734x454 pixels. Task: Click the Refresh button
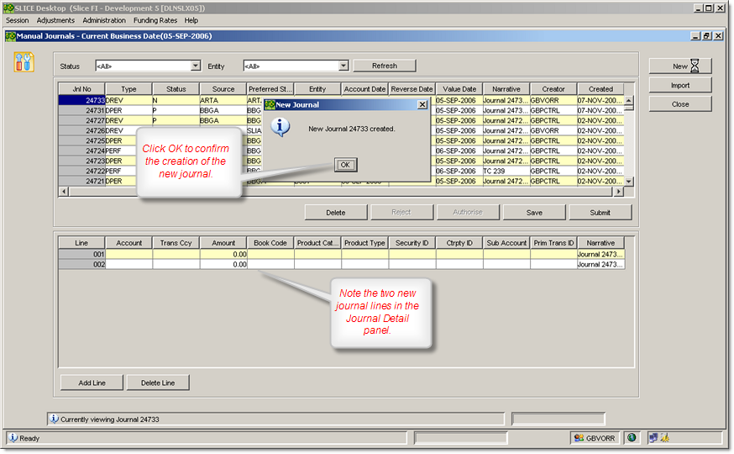(x=384, y=66)
